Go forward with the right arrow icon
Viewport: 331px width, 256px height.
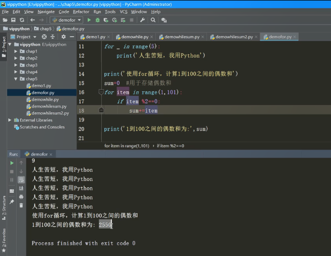[x=41, y=20]
